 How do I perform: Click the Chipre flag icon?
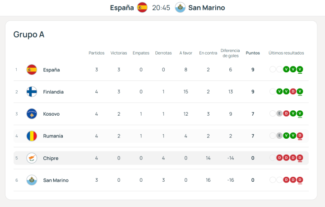[32, 158]
